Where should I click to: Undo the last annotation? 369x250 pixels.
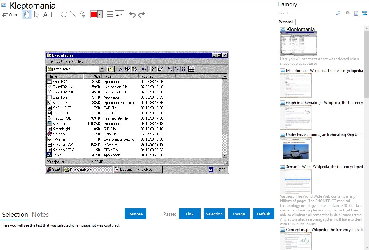click(132, 14)
